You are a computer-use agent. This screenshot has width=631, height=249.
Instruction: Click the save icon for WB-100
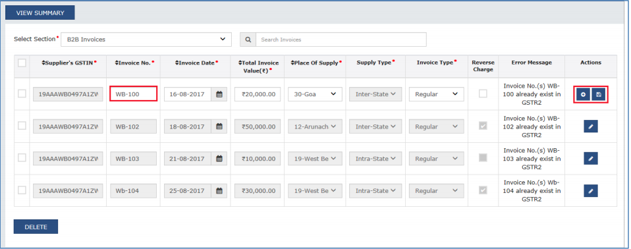tap(599, 95)
